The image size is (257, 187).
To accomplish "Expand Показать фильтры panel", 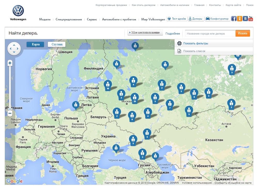I will [195, 43].
